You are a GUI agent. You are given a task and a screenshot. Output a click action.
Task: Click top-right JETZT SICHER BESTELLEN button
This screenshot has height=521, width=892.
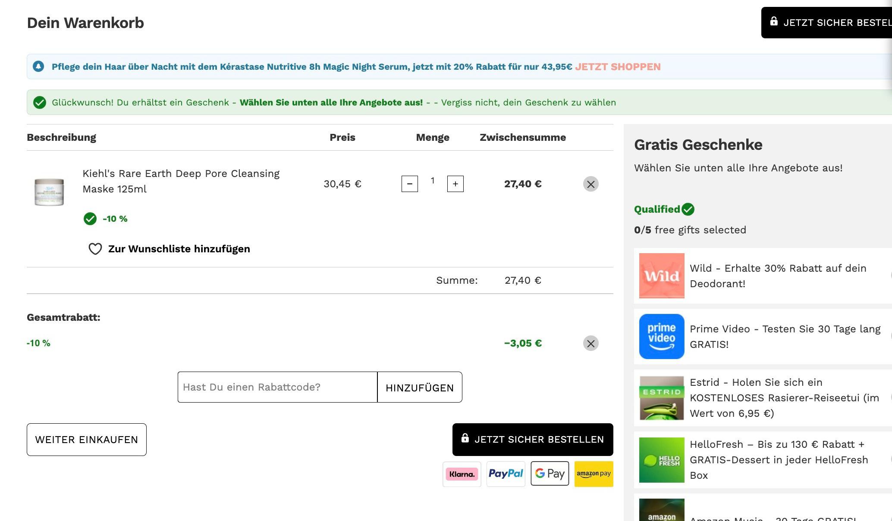click(x=826, y=23)
